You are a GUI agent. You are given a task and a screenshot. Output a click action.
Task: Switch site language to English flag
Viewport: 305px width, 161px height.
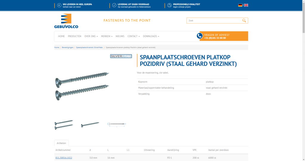246,5
